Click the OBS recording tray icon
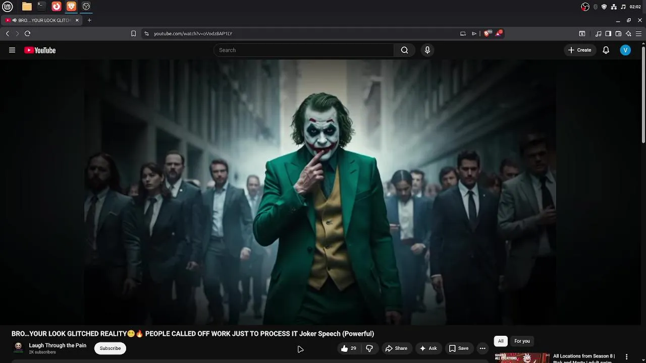 tap(585, 7)
